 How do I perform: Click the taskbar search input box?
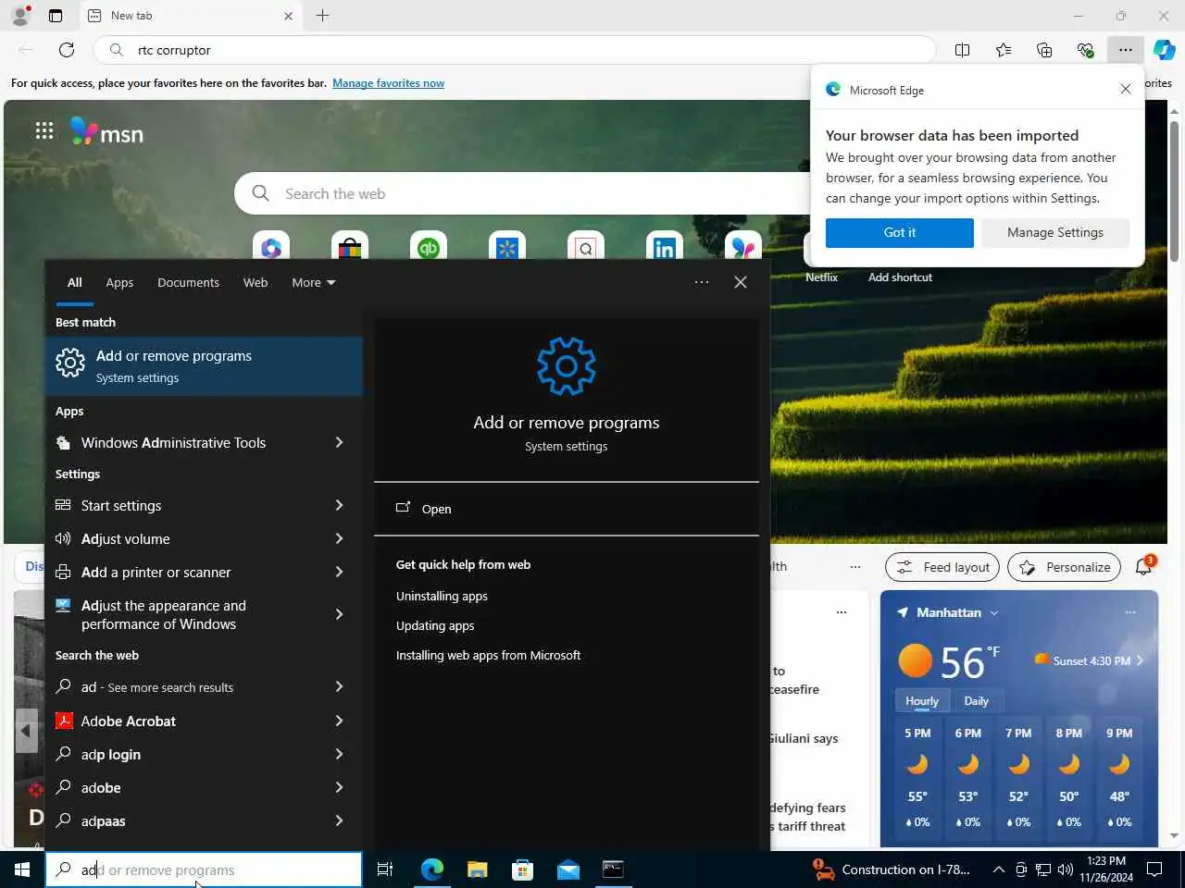[x=204, y=869]
